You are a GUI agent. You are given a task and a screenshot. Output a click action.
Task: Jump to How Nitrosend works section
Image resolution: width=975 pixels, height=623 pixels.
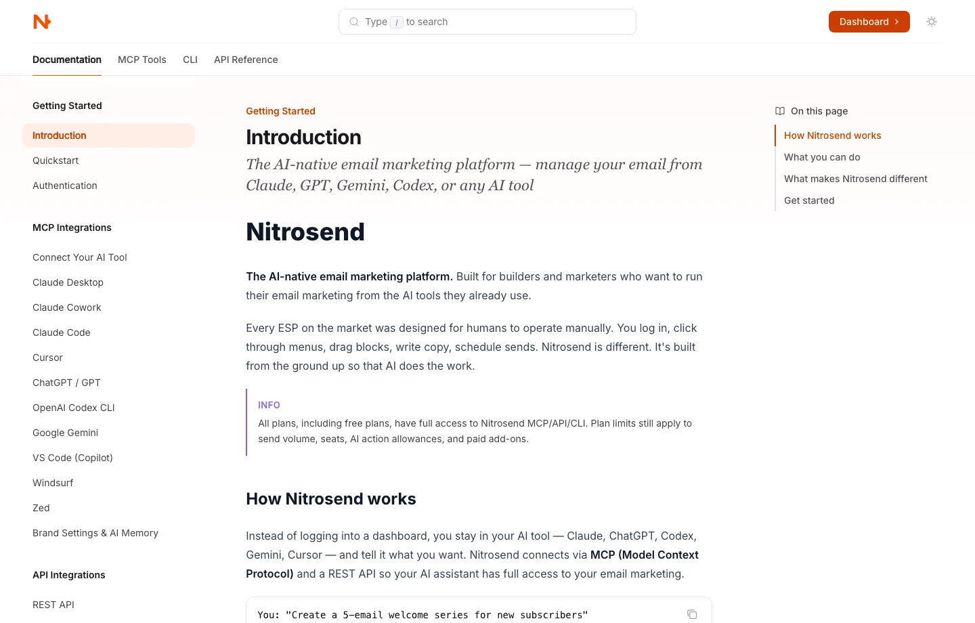pos(833,135)
